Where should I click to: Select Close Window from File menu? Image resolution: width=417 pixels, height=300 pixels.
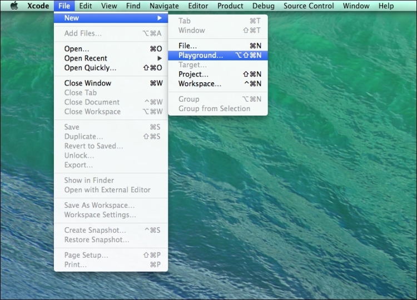pyautogui.click(x=111, y=83)
